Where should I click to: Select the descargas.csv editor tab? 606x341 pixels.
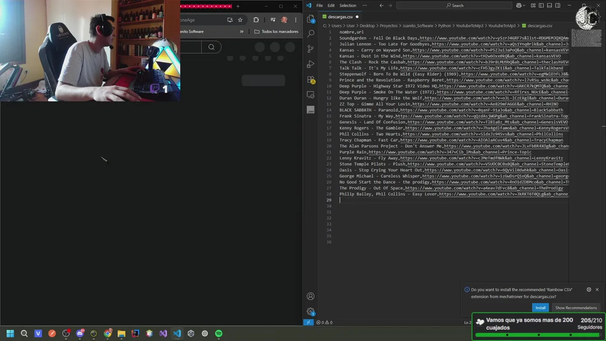(340, 17)
